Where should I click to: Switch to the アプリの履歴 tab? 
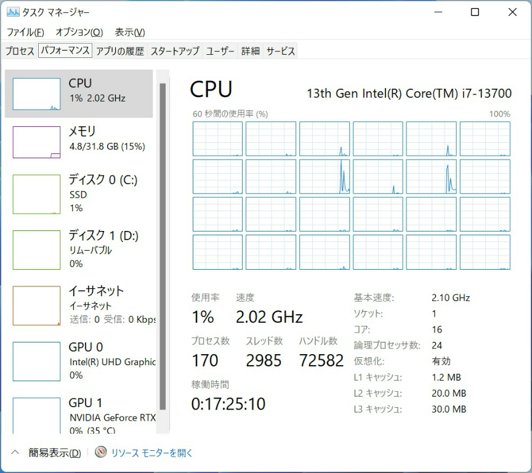[x=120, y=51]
